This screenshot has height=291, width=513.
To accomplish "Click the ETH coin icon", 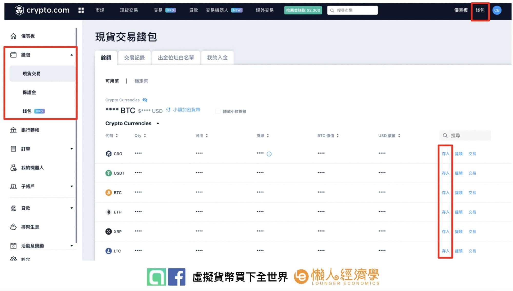I will click(x=108, y=212).
